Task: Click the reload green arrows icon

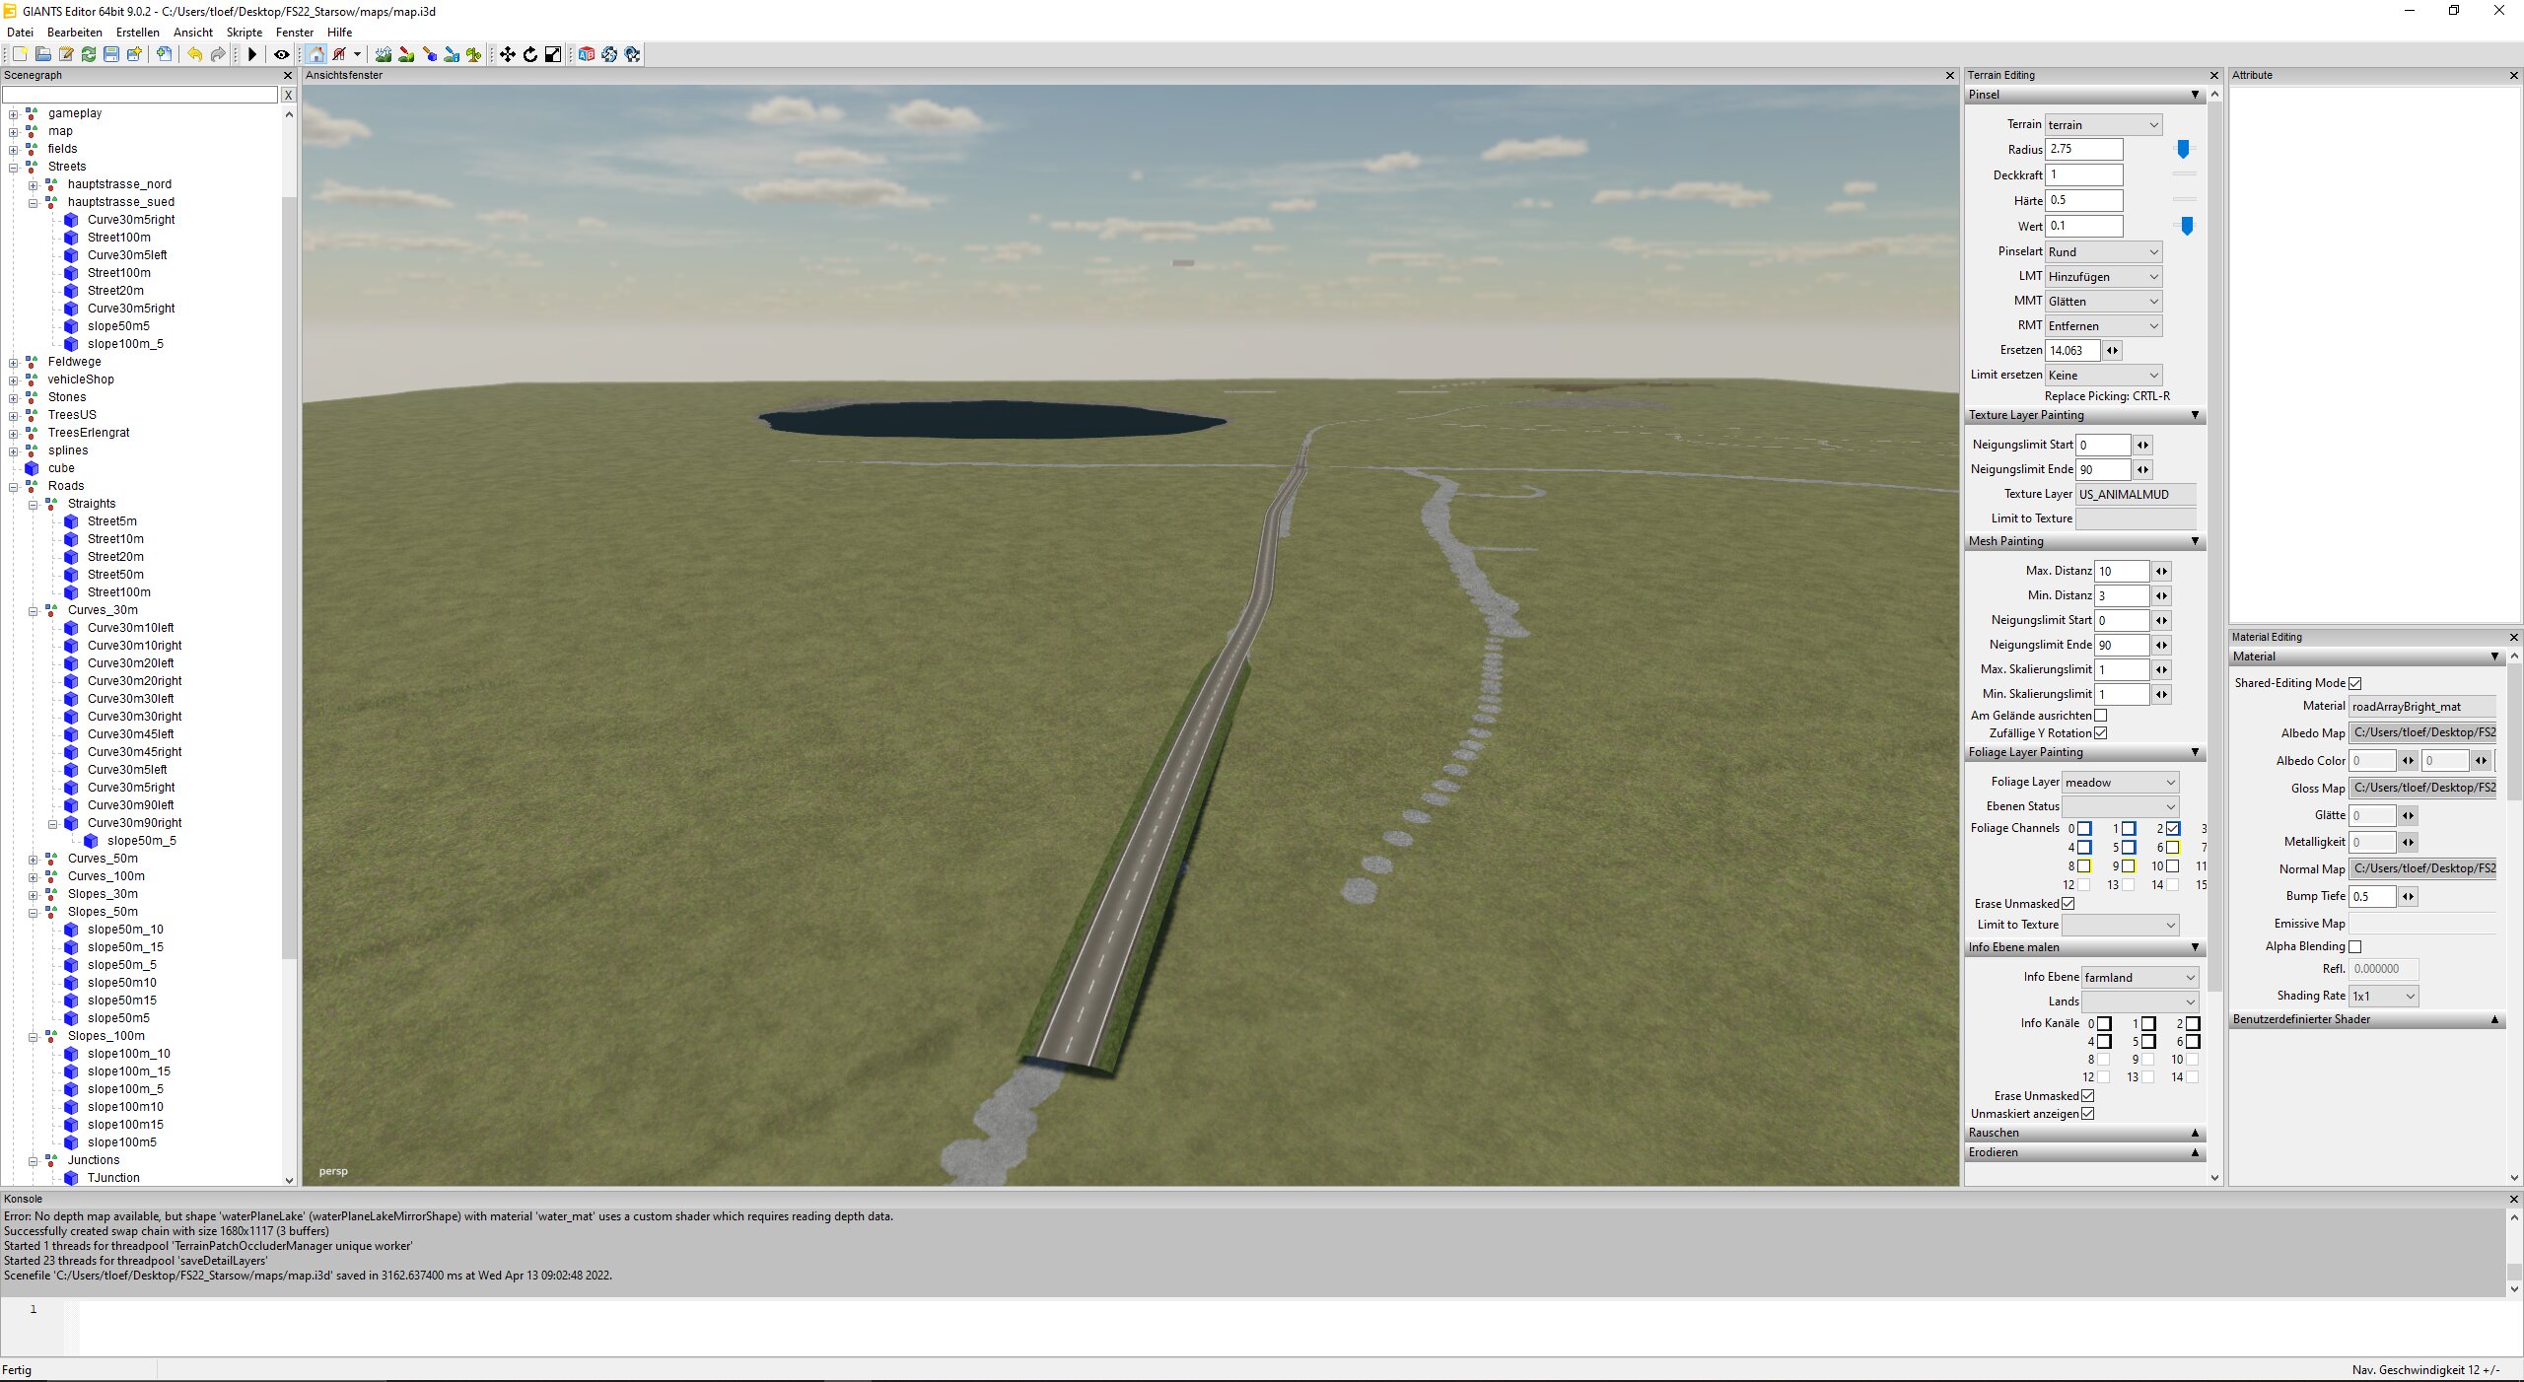Action: pos(89,54)
